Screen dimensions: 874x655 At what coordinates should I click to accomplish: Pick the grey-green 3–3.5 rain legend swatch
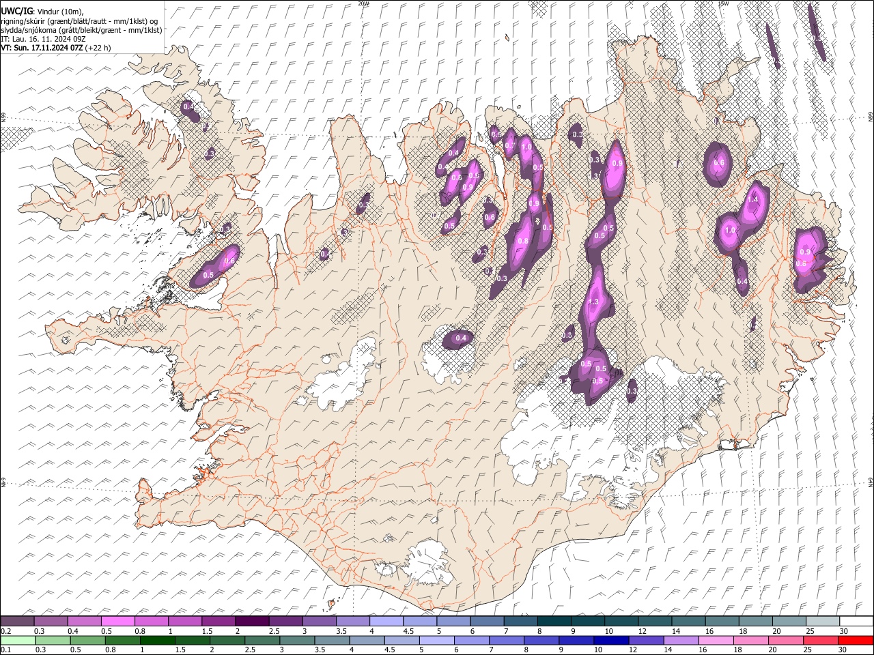pyautogui.click(x=297, y=640)
